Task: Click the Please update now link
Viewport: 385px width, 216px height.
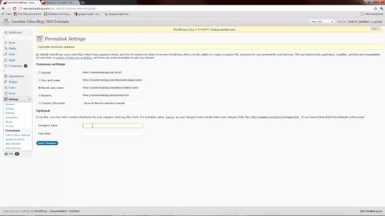Action: (x=223, y=29)
